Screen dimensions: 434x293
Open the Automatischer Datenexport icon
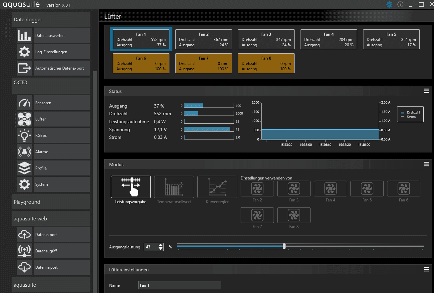(24, 68)
